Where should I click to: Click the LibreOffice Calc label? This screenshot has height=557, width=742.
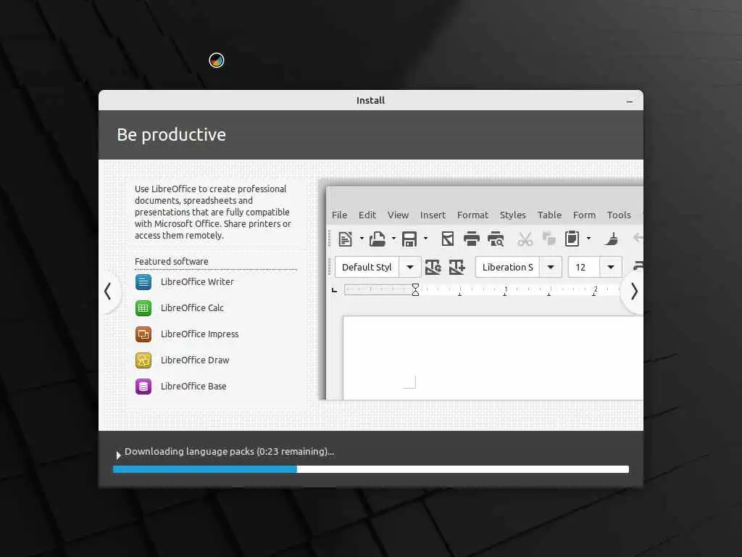pyautogui.click(x=192, y=308)
